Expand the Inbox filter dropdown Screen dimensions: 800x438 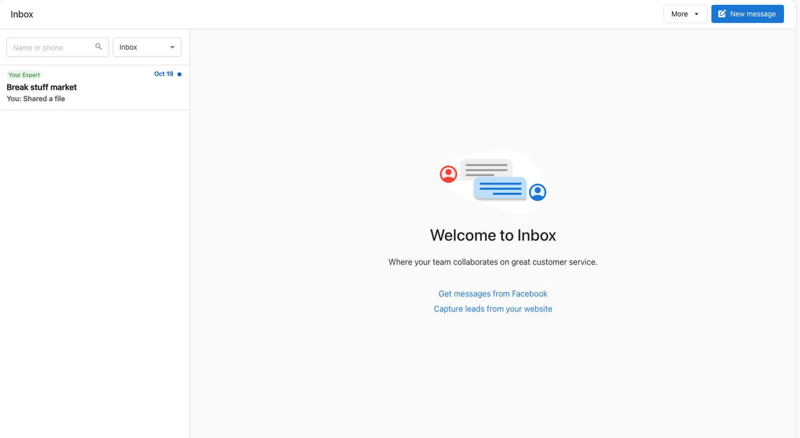tap(147, 47)
